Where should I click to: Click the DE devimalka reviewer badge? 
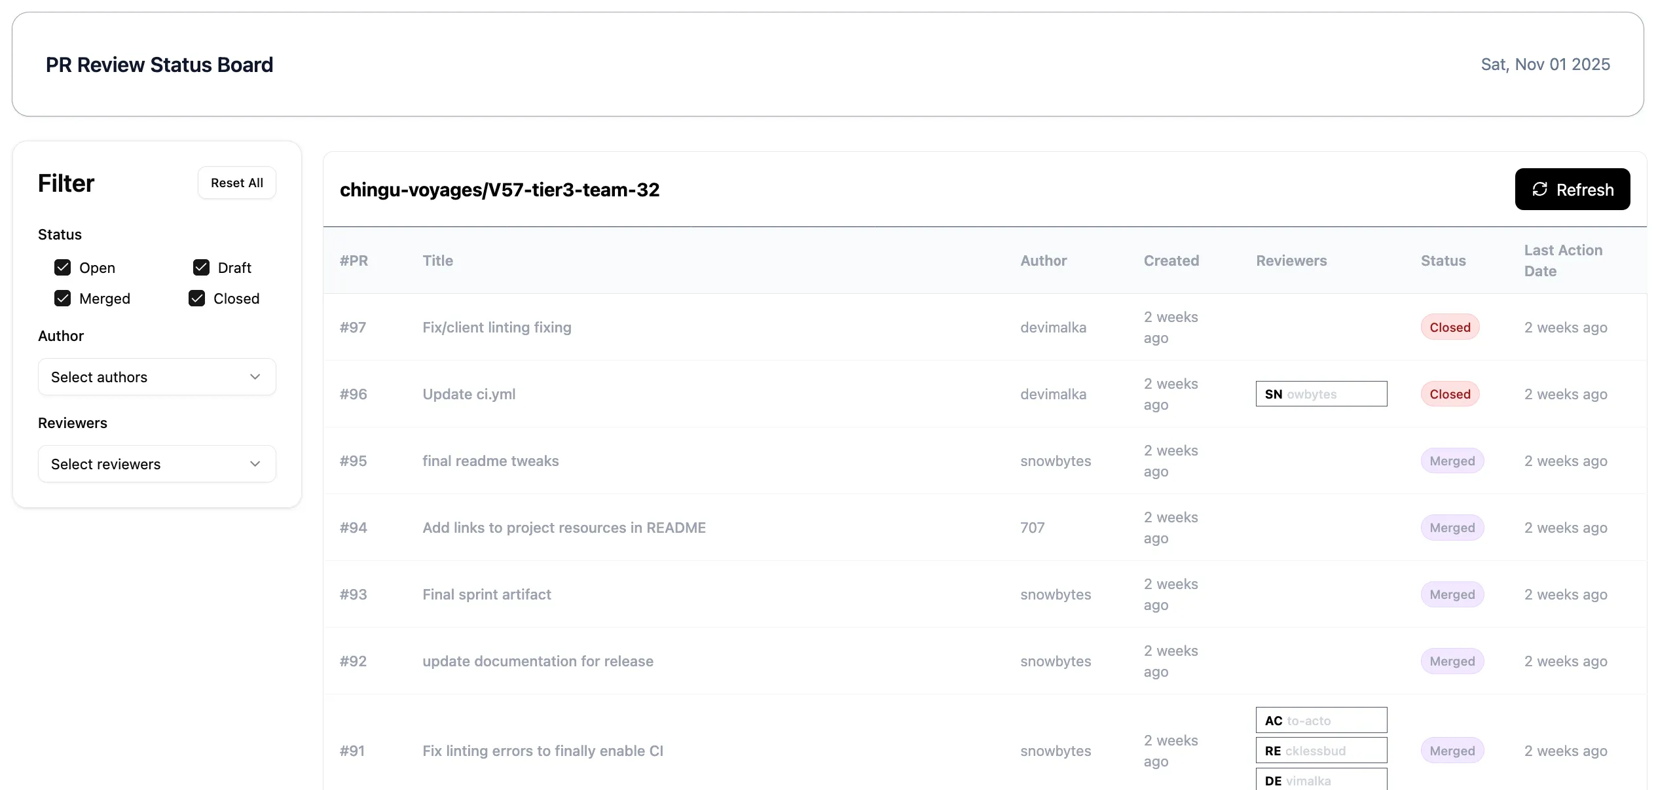(x=1321, y=780)
